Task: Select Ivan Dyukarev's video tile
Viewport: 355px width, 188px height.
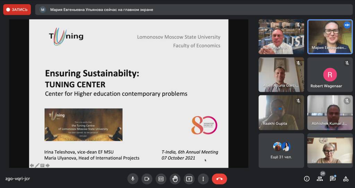Action: [x=281, y=37]
